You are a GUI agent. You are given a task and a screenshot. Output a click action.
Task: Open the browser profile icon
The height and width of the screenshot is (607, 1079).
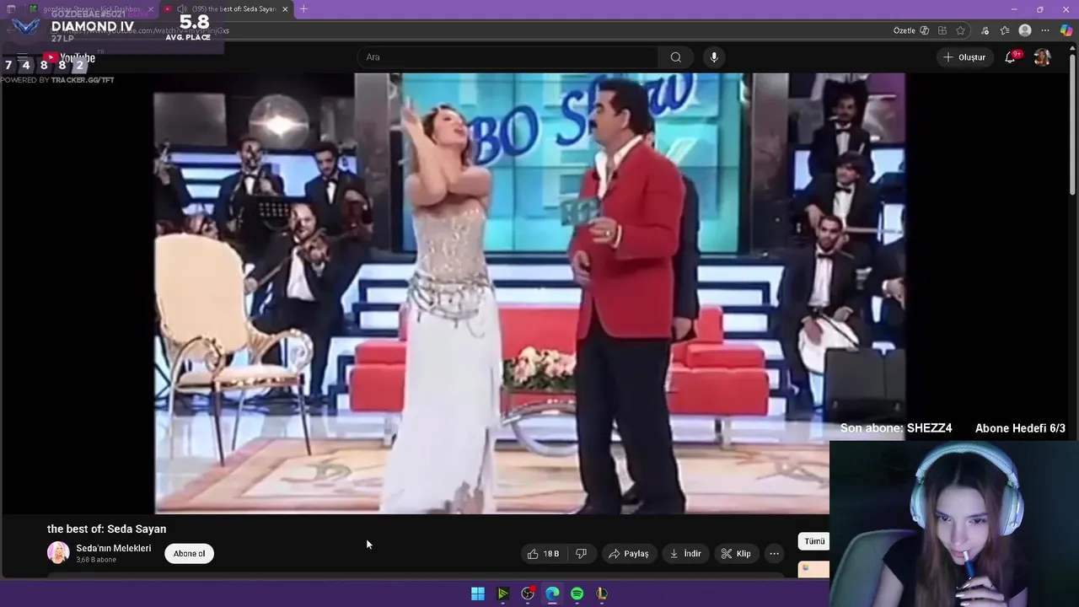(x=1025, y=30)
